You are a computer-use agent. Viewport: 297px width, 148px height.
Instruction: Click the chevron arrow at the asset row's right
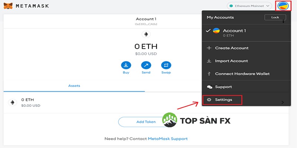pos(283,102)
